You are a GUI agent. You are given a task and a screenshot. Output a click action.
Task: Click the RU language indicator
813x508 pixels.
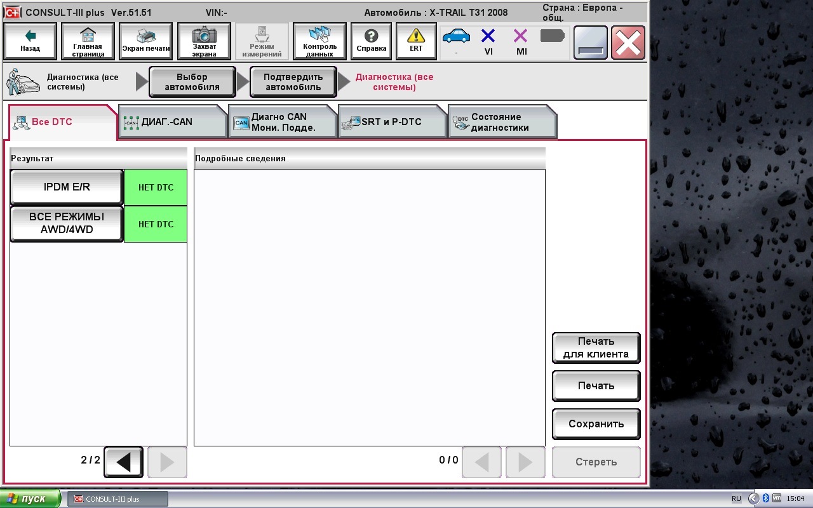click(737, 499)
